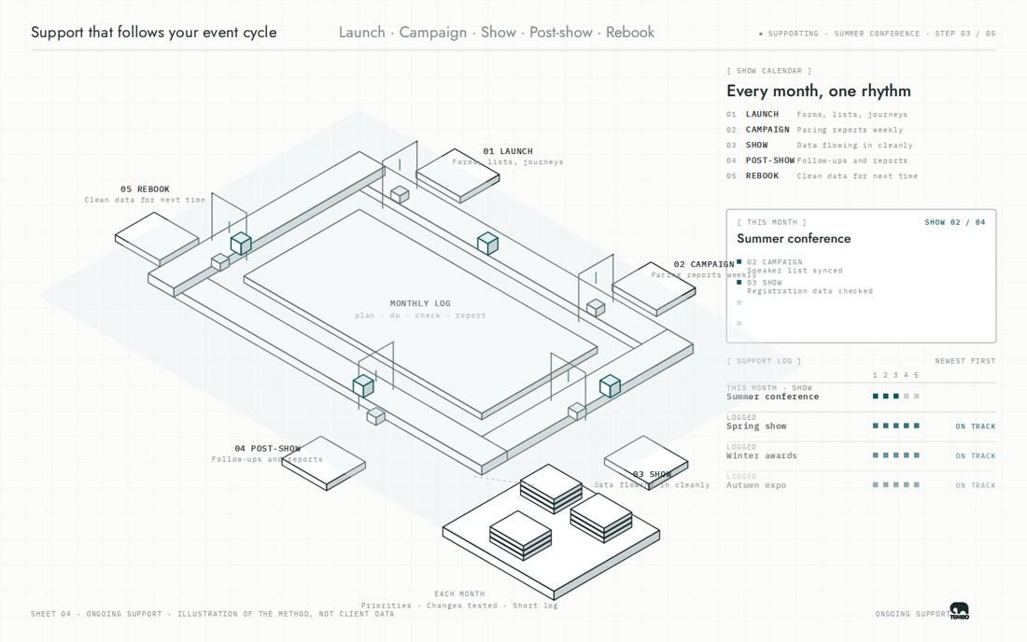Click the Registration data checked marker square

pos(739,282)
